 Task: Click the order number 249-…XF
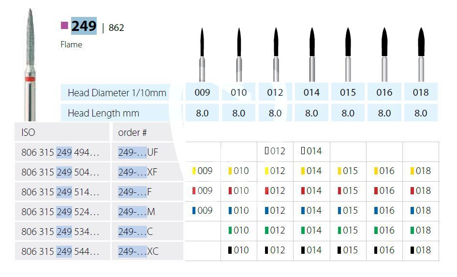[138, 172]
